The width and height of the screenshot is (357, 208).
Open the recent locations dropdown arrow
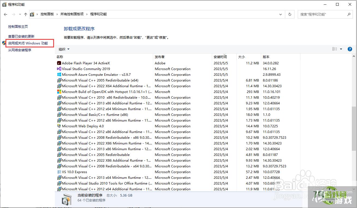[20, 14]
